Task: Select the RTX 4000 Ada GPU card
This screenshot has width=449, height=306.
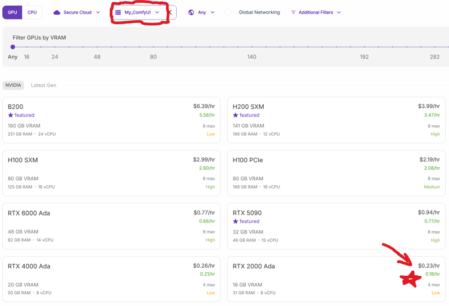Action: (111, 279)
